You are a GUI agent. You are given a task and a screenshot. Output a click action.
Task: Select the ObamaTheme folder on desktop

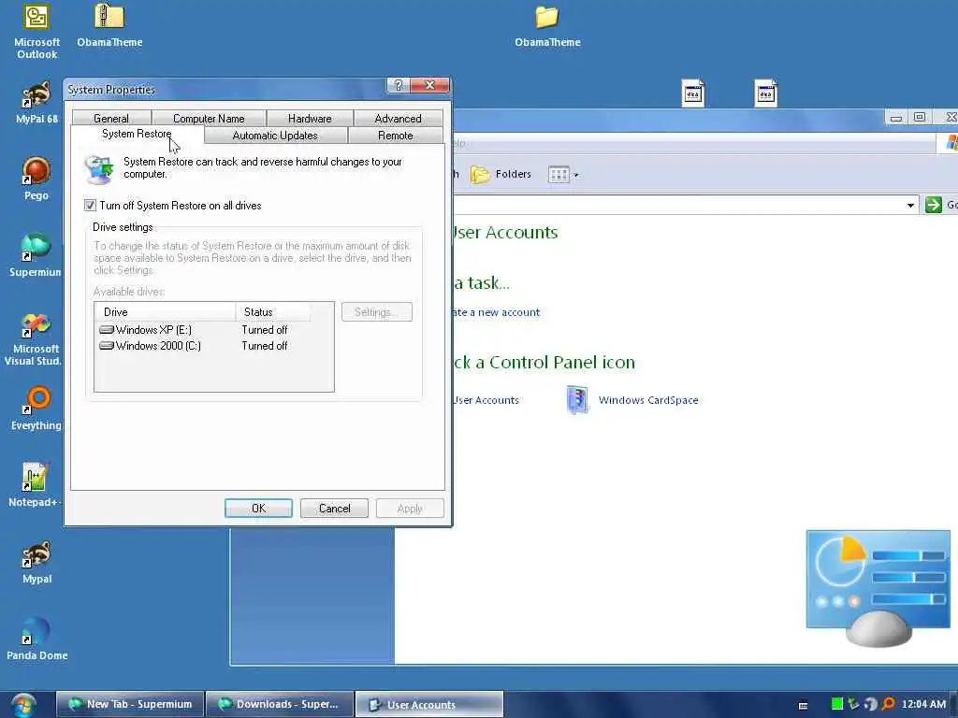point(546,27)
